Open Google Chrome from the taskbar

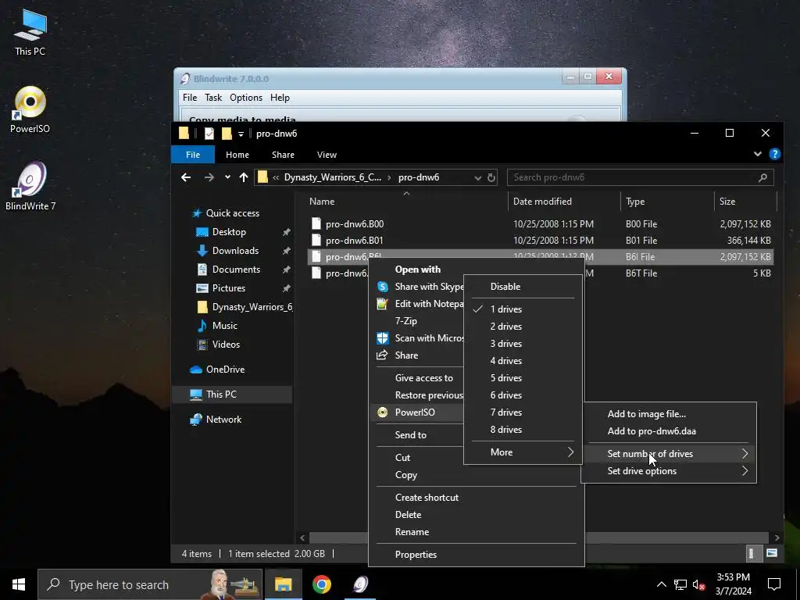pyautogui.click(x=321, y=584)
